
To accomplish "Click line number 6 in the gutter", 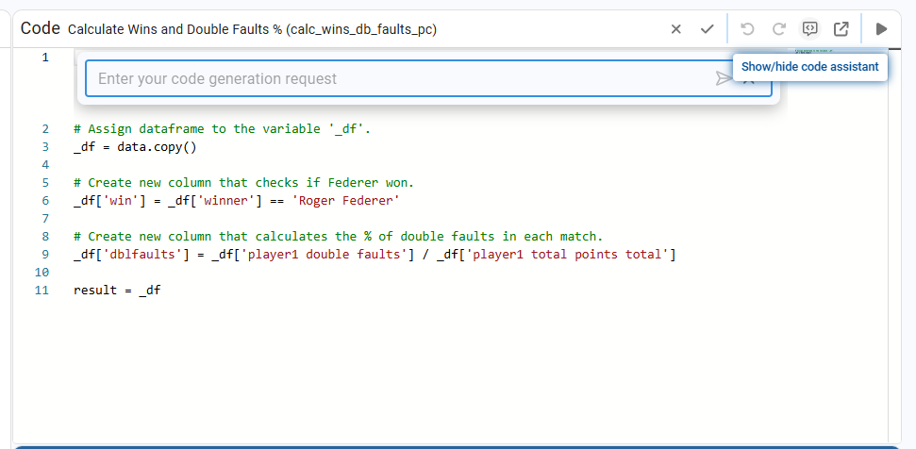I will click(x=44, y=200).
